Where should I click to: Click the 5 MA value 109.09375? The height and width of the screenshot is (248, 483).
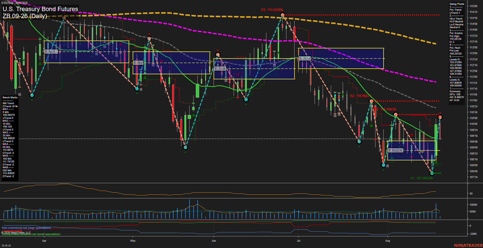click(x=9, y=115)
